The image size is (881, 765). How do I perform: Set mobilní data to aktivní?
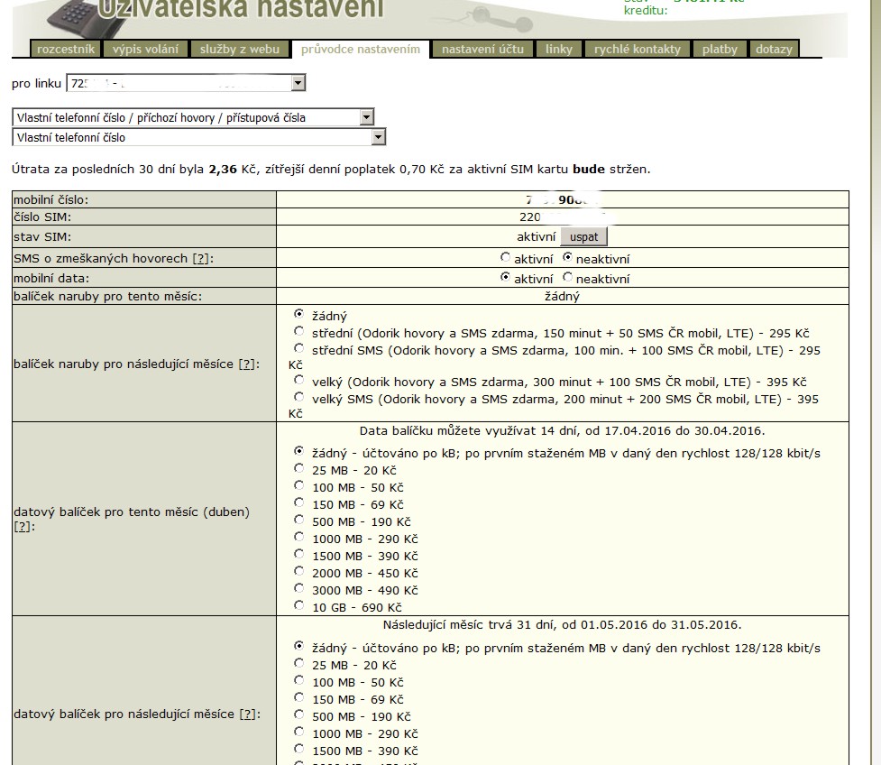click(505, 277)
